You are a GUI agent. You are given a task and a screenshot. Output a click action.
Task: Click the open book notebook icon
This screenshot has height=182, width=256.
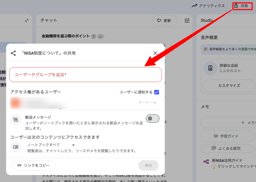(x=16, y=147)
